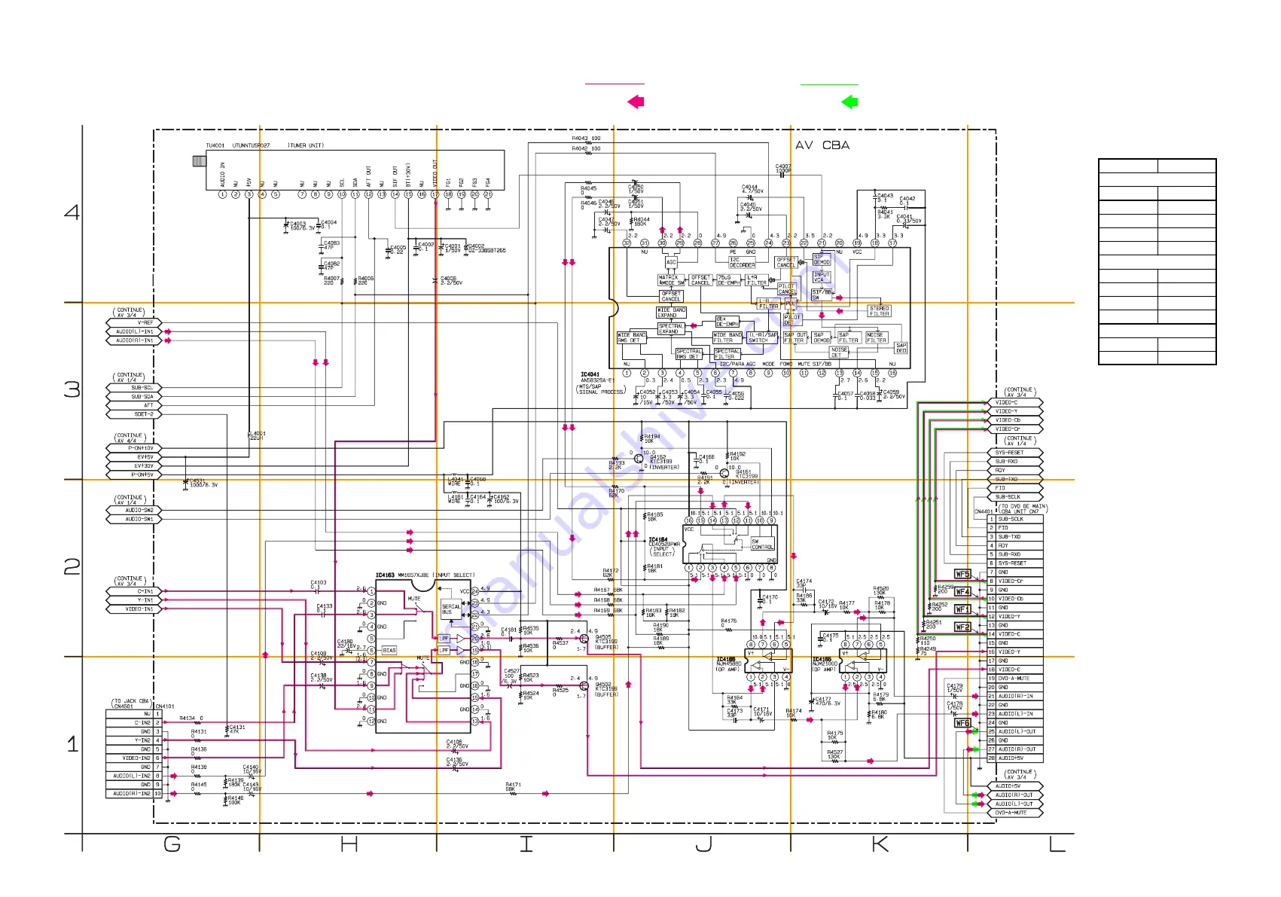Click the "AV CBA" board title
Viewport: 1281px width, 897px height.
pos(822,145)
